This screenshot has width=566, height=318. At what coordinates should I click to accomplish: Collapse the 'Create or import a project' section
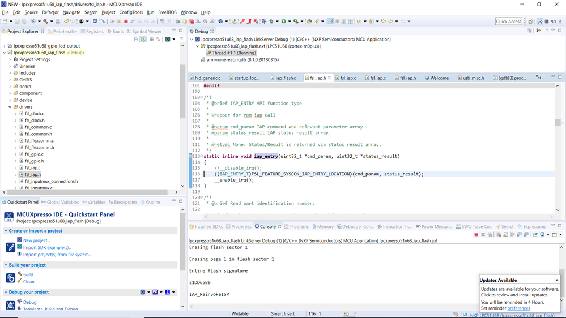(6, 231)
